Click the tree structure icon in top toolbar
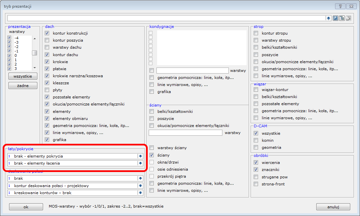360x216 pixels. (342, 18)
